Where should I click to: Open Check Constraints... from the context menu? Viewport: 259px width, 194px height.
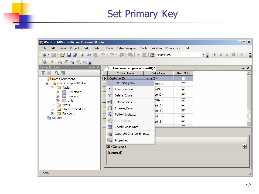pyautogui.click(x=131, y=127)
